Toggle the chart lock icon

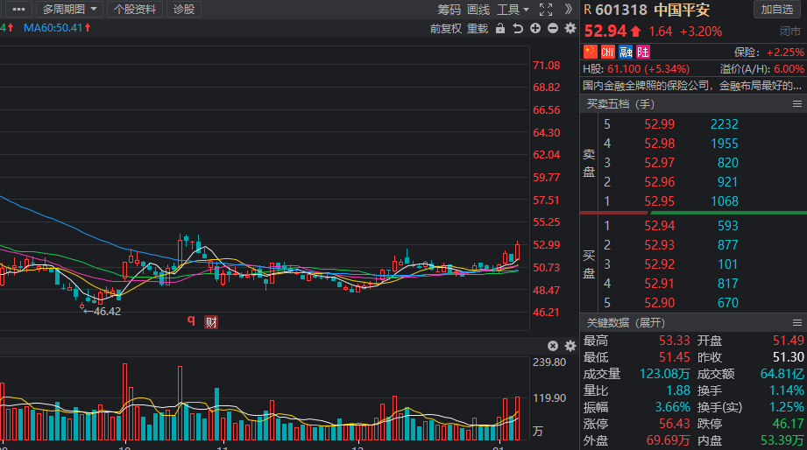(x=500, y=28)
